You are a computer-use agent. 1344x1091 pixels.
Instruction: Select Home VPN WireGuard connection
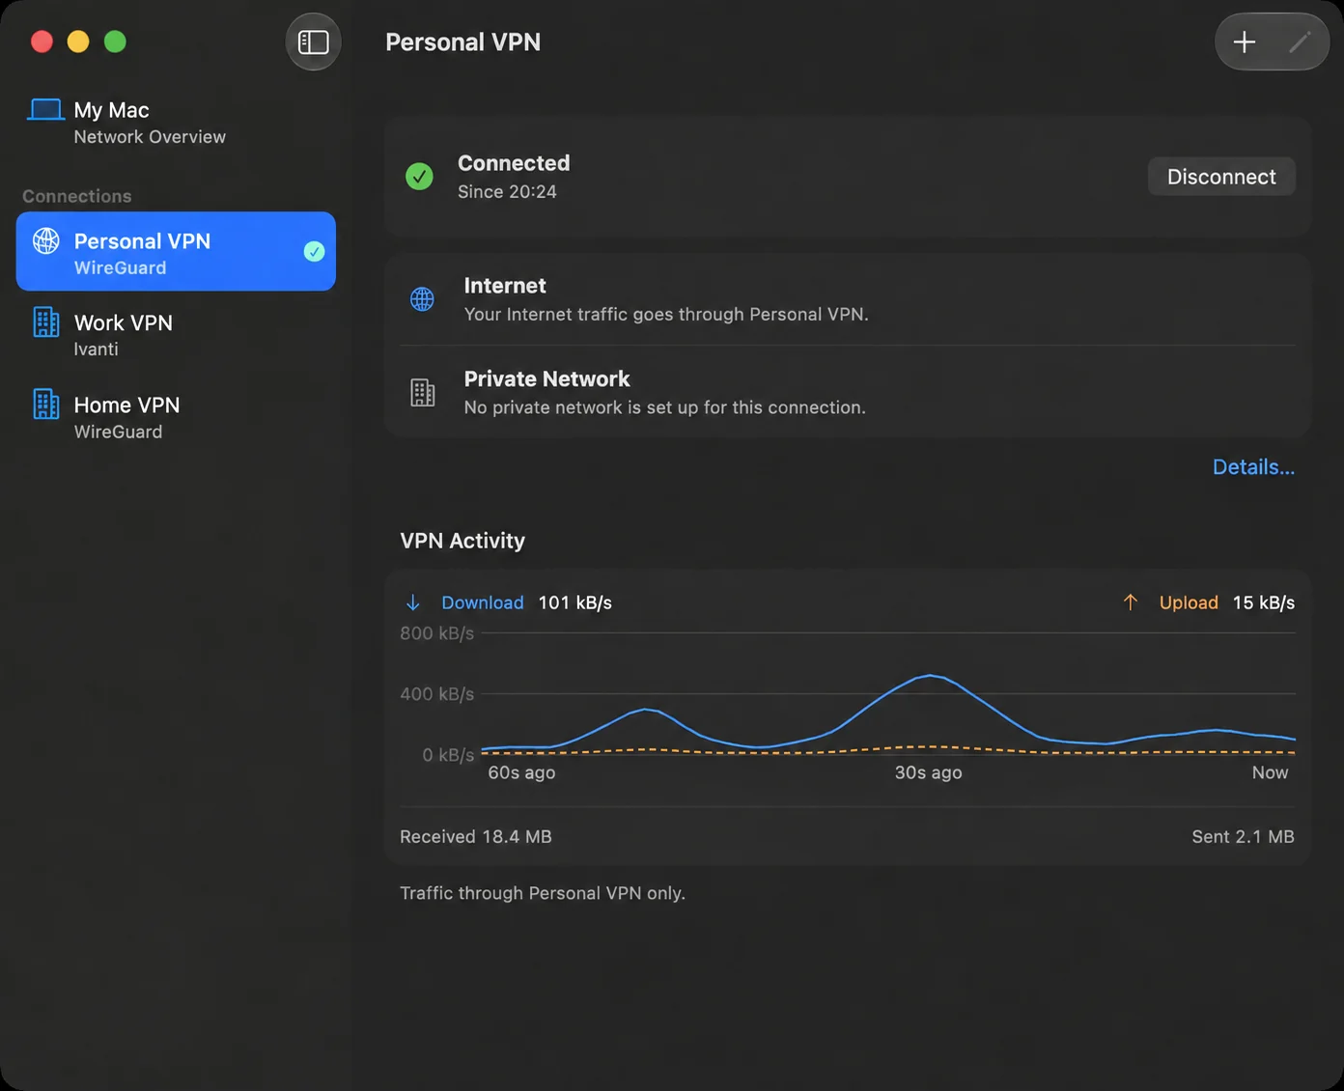click(176, 416)
